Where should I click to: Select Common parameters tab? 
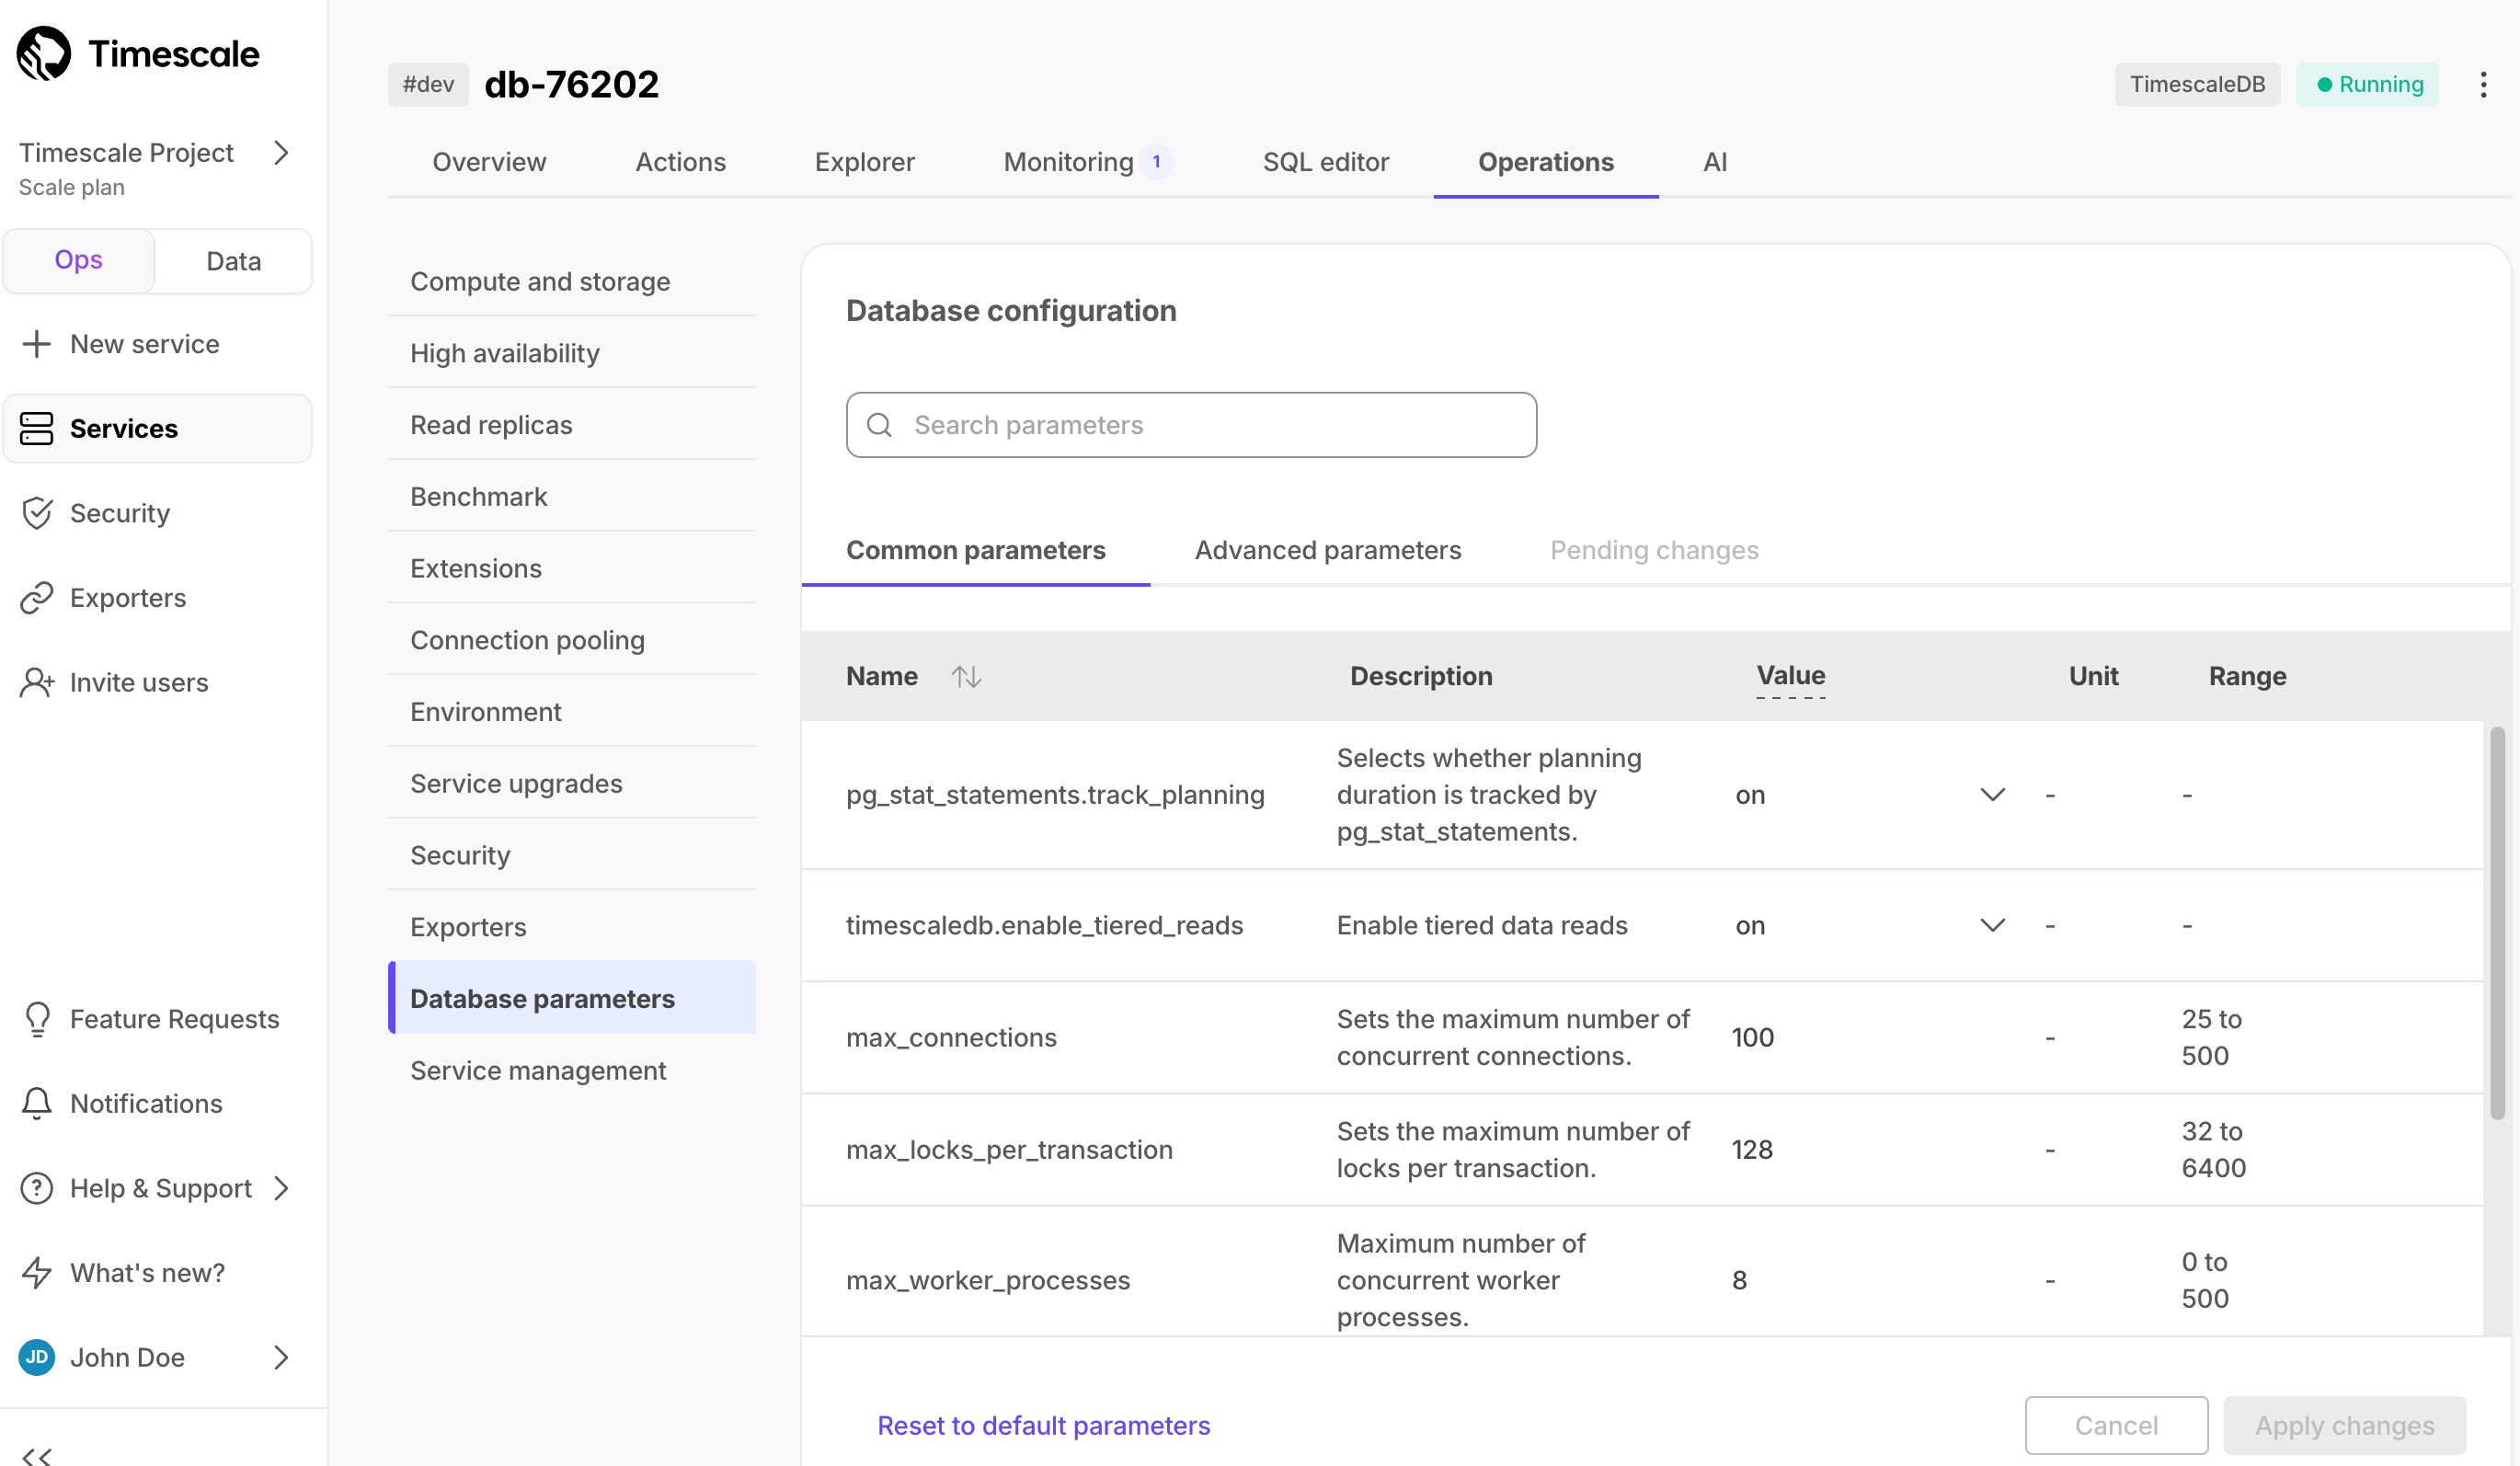[x=975, y=550]
